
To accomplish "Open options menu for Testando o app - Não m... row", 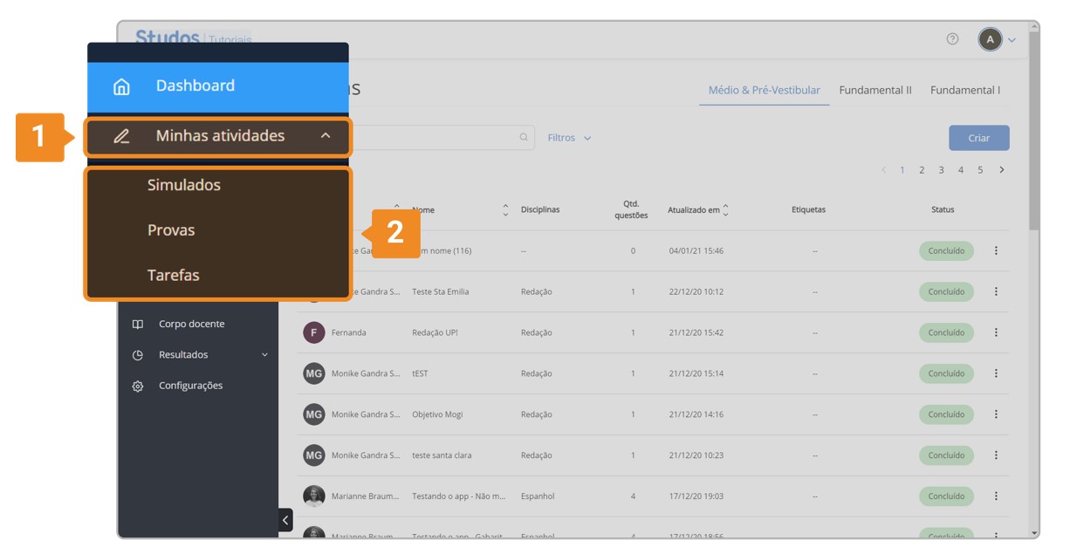I will 996,496.
